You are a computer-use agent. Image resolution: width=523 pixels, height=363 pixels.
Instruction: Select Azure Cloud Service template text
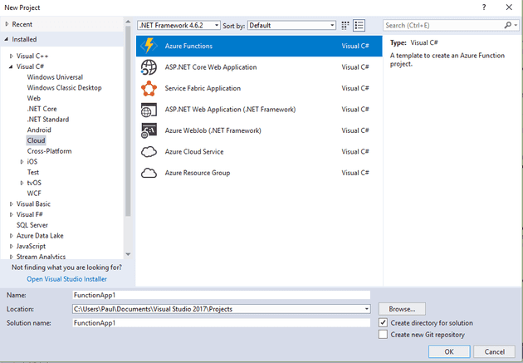coord(194,152)
